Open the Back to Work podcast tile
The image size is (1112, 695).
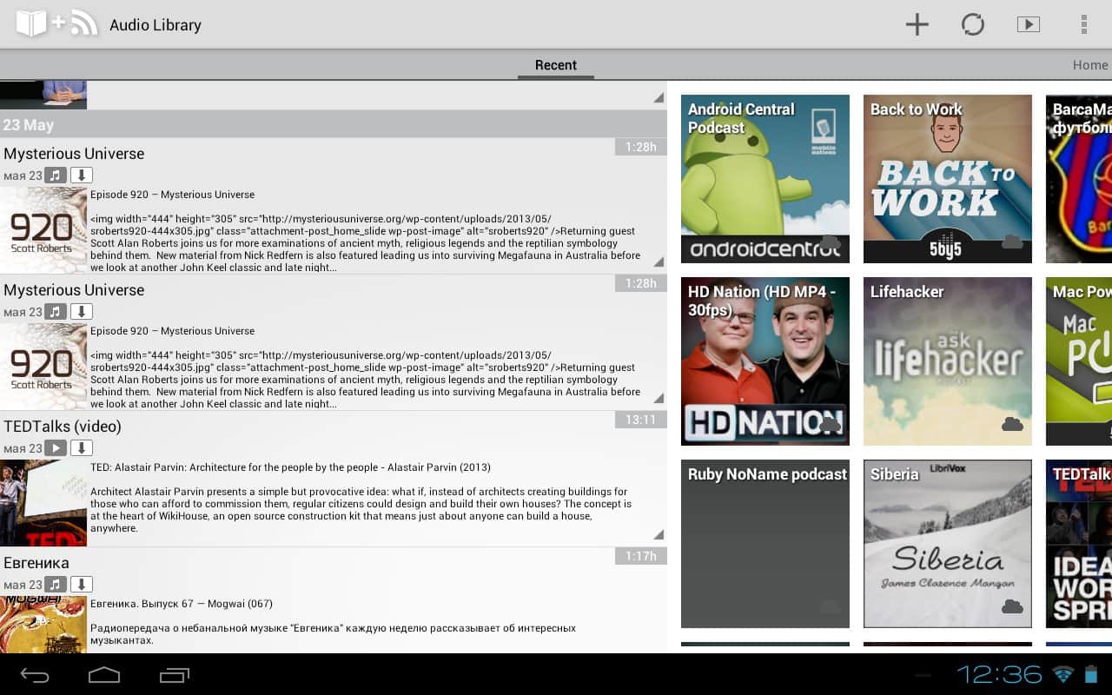point(947,179)
